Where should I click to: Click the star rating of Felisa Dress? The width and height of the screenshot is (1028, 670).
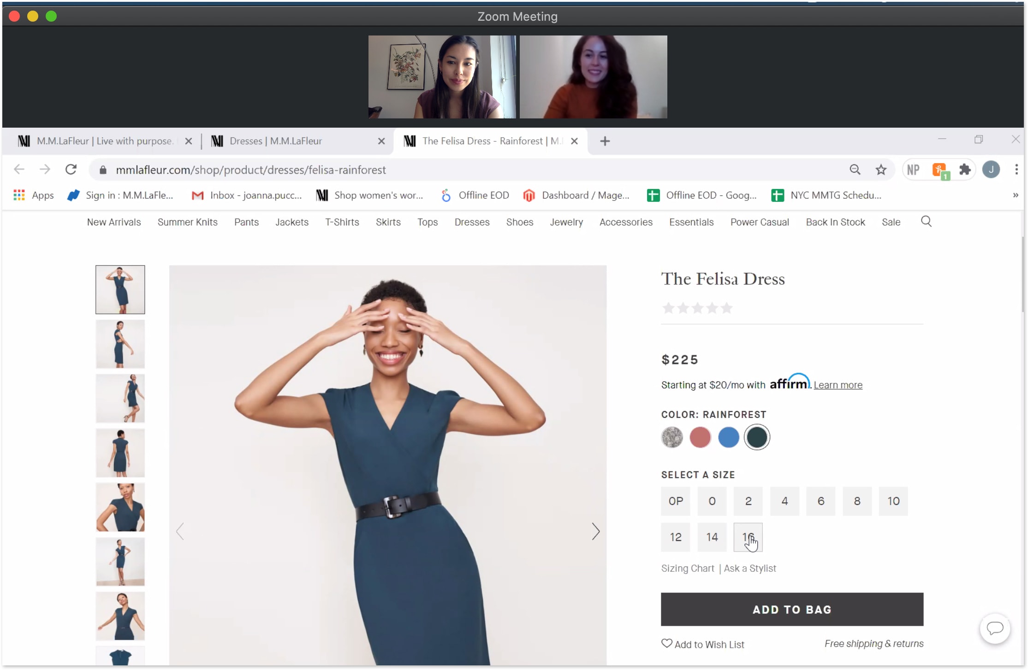click(x=697, y=308)
